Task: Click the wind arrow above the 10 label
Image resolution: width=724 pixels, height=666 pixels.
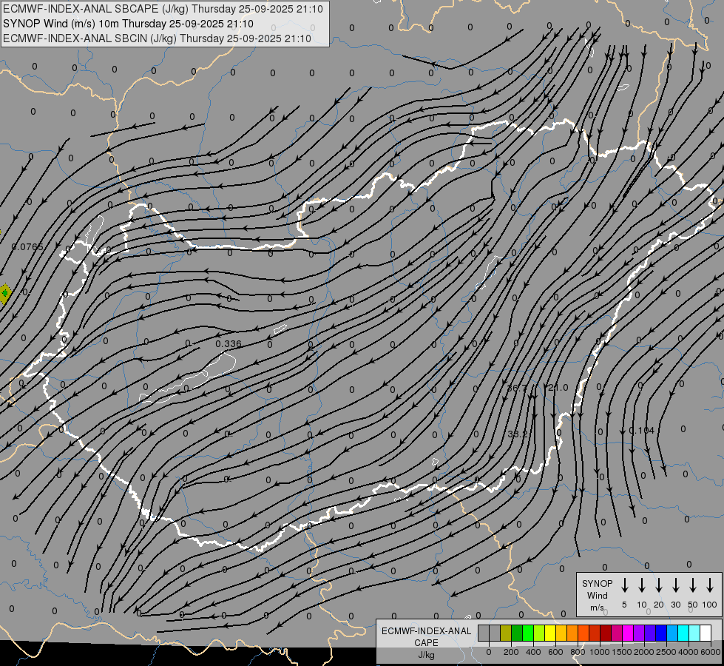Action: [642, 585]
